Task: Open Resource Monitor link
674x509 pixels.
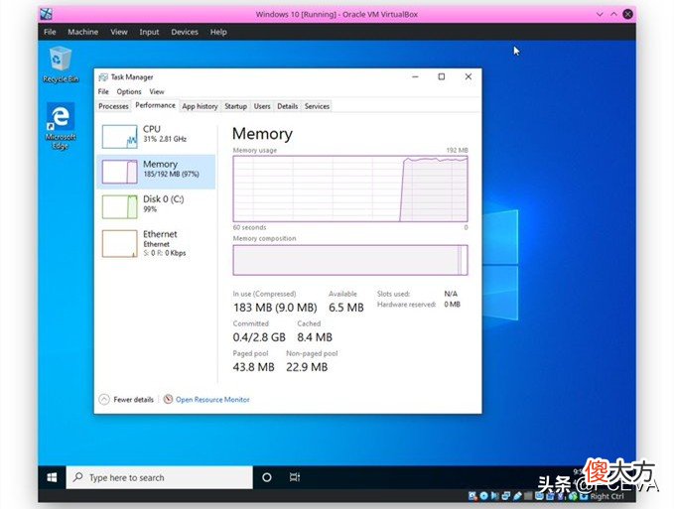Action: (x=212, y=400)
